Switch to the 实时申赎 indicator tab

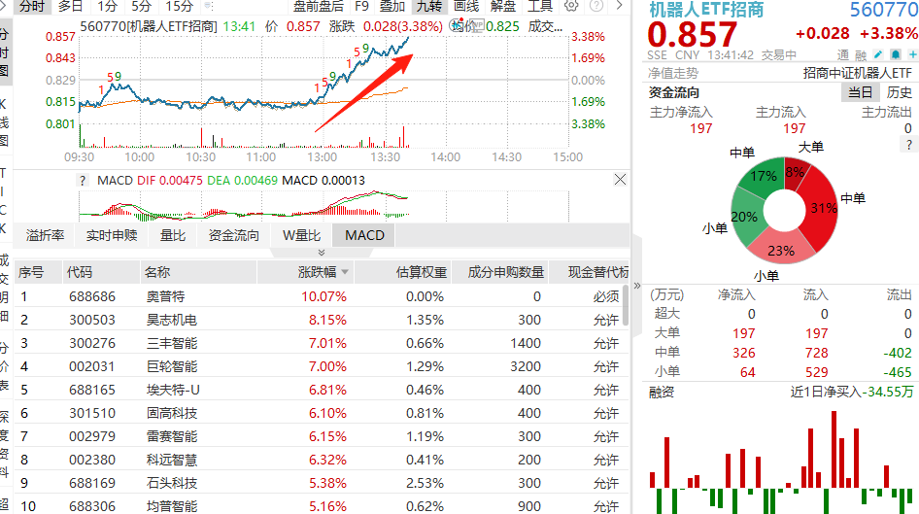[112, 235]
